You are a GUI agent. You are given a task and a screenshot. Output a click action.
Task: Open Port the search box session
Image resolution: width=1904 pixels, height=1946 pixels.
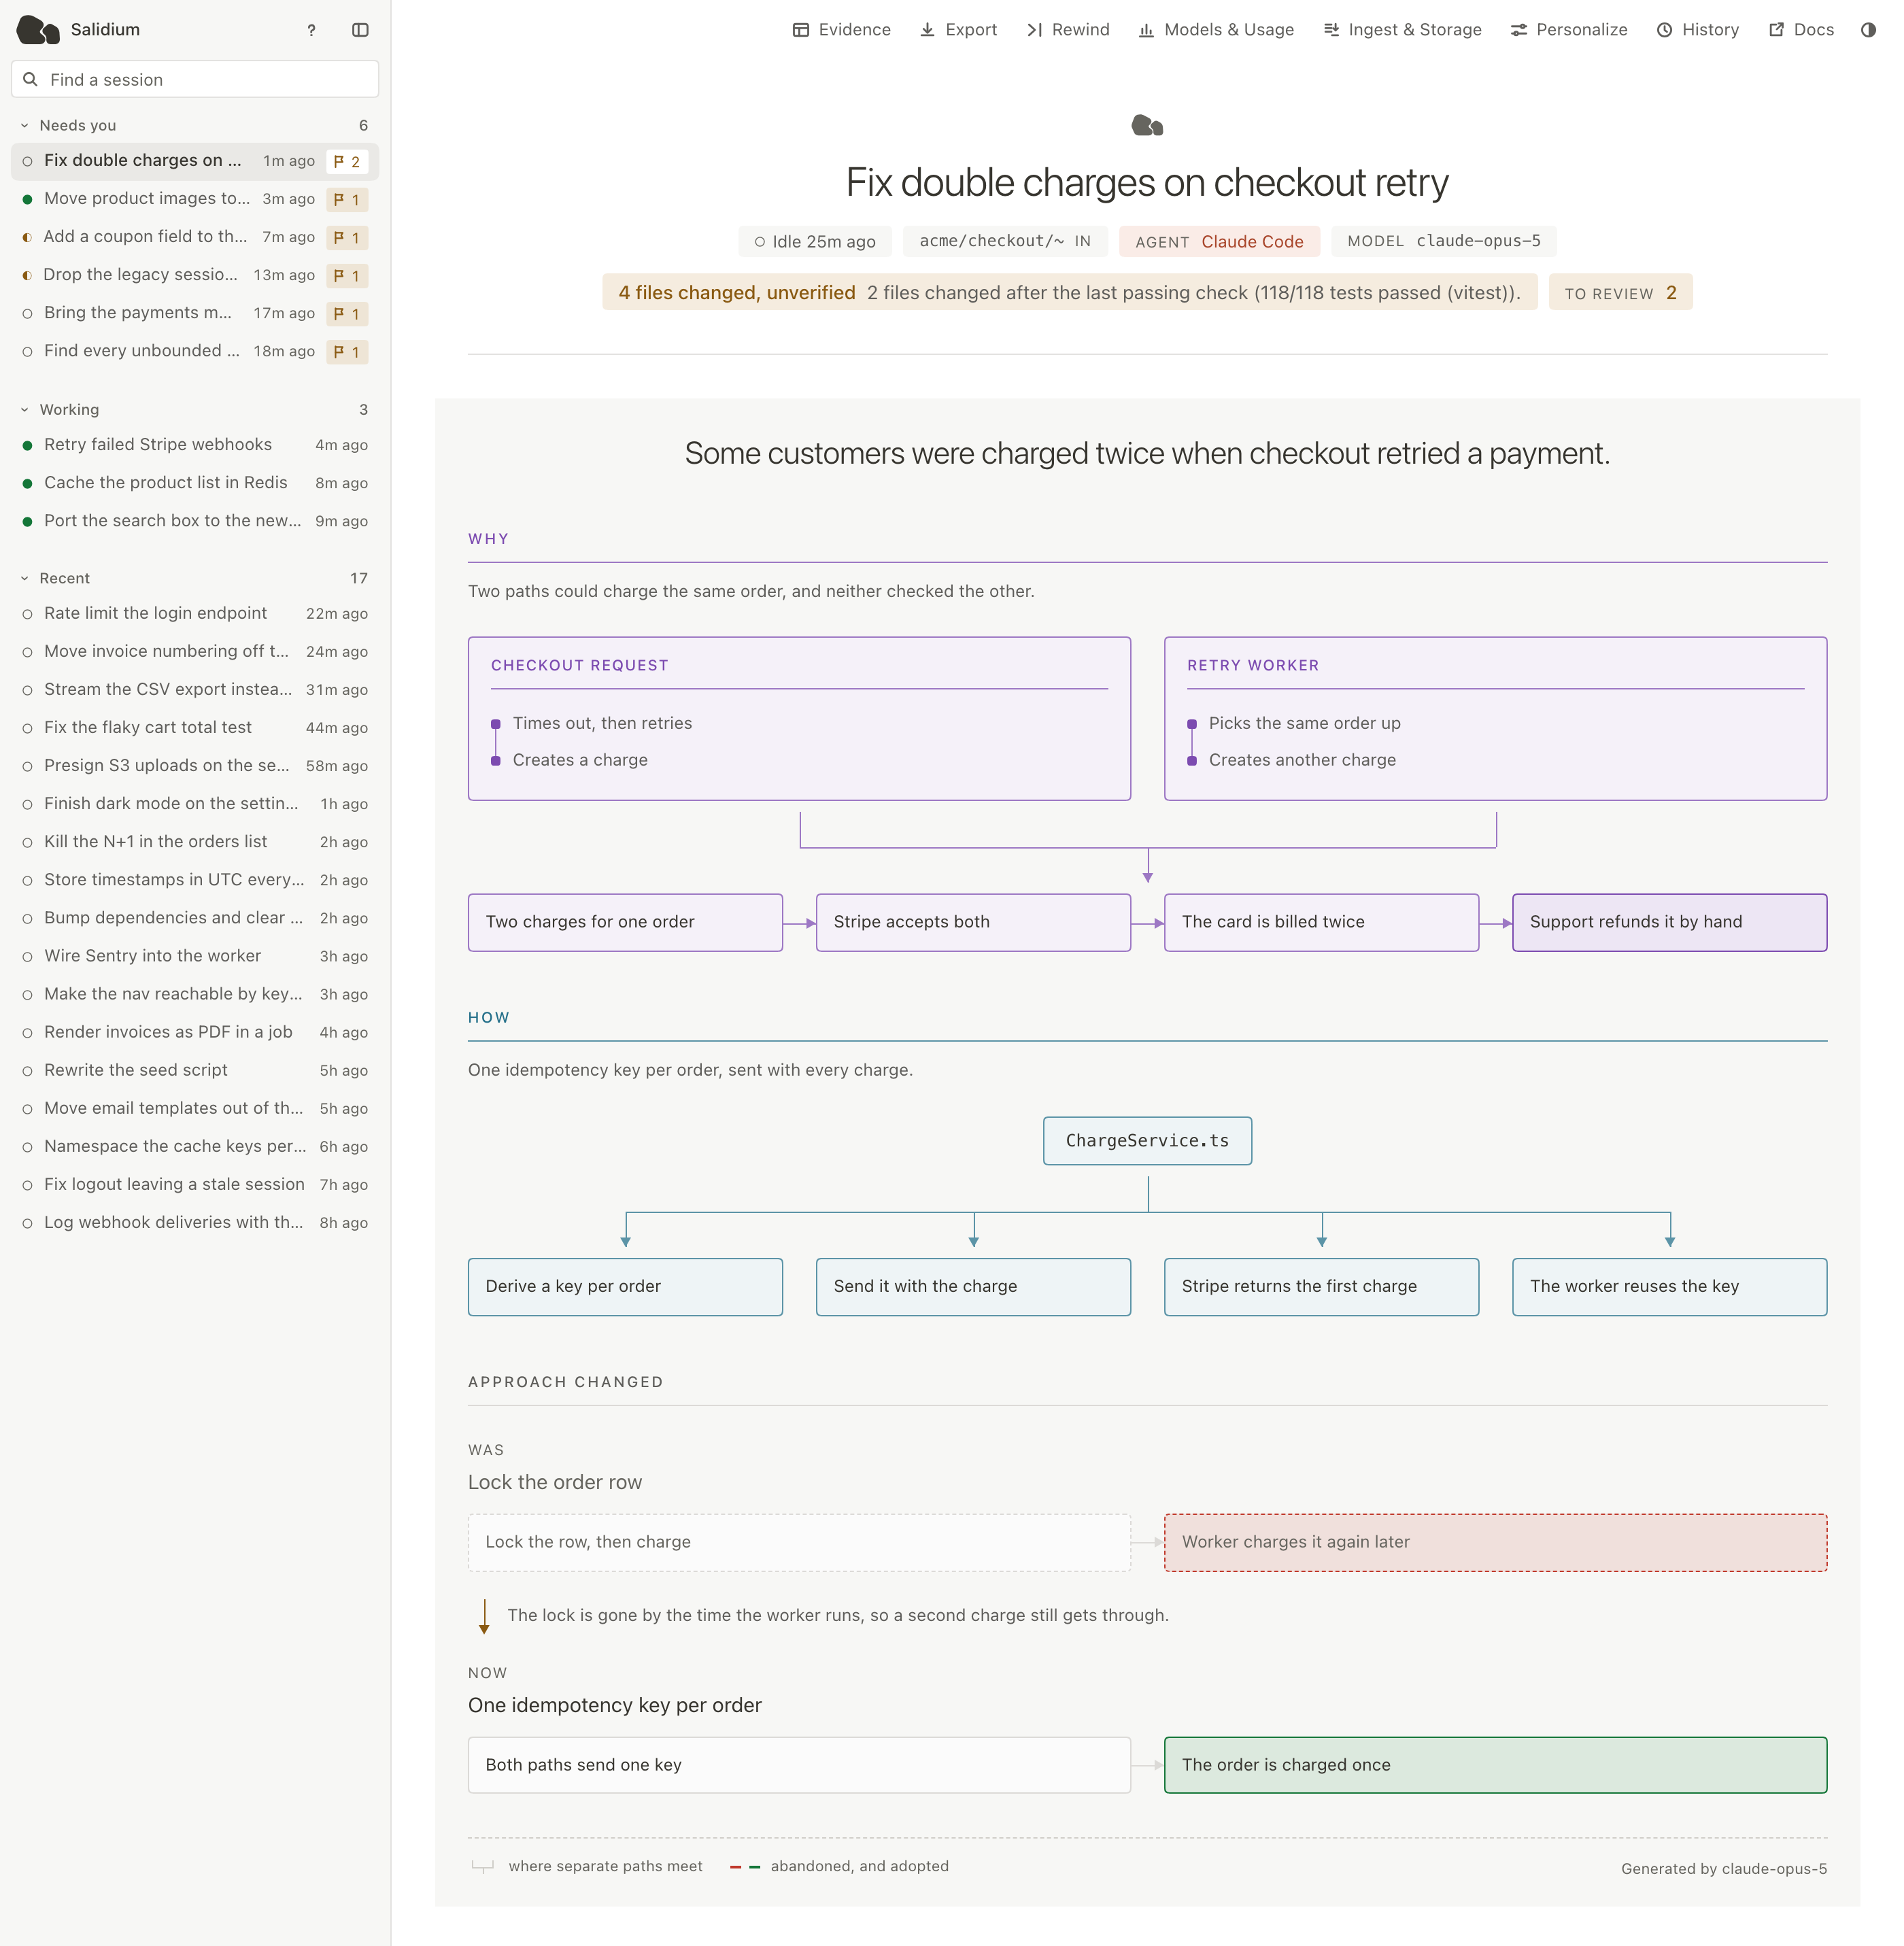(x=195, y=521)
